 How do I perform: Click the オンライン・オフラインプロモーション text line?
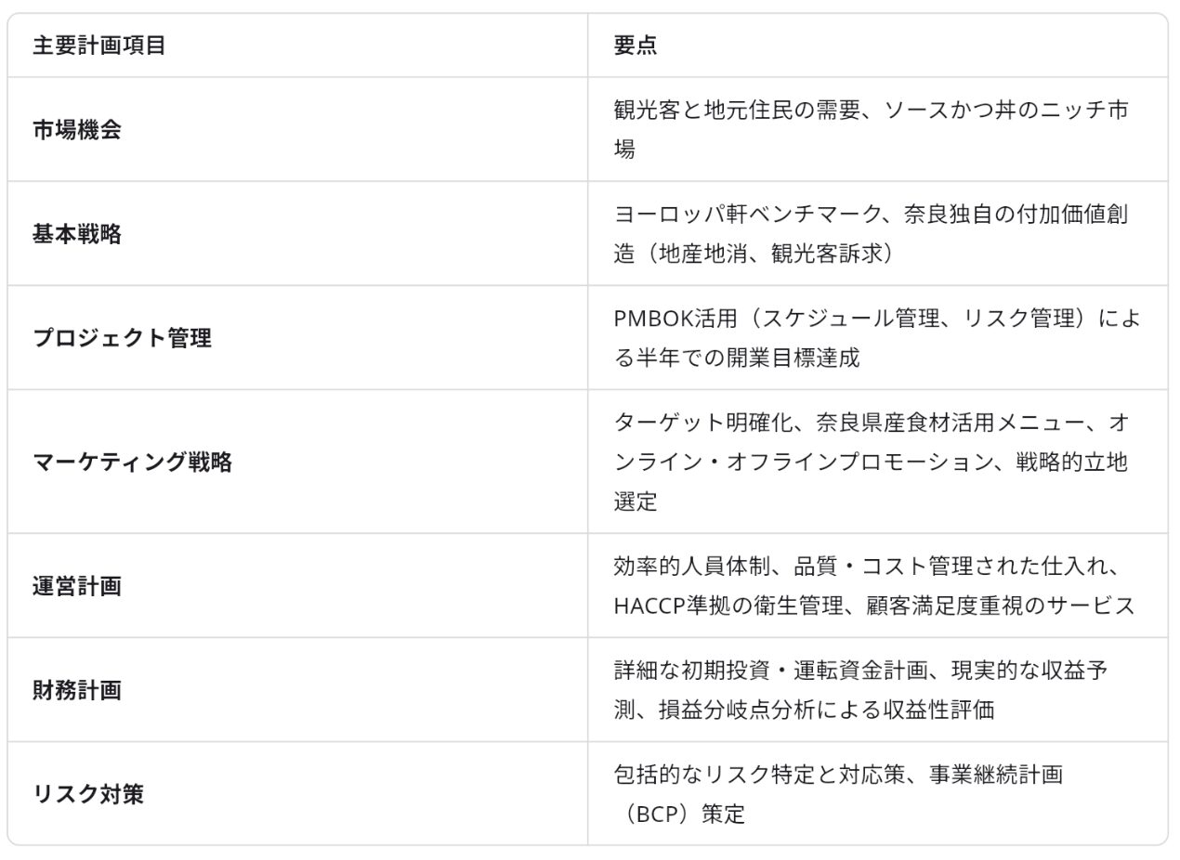[872, 462]
